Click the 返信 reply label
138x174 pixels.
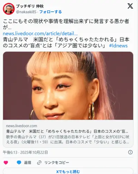click(28, 163)
